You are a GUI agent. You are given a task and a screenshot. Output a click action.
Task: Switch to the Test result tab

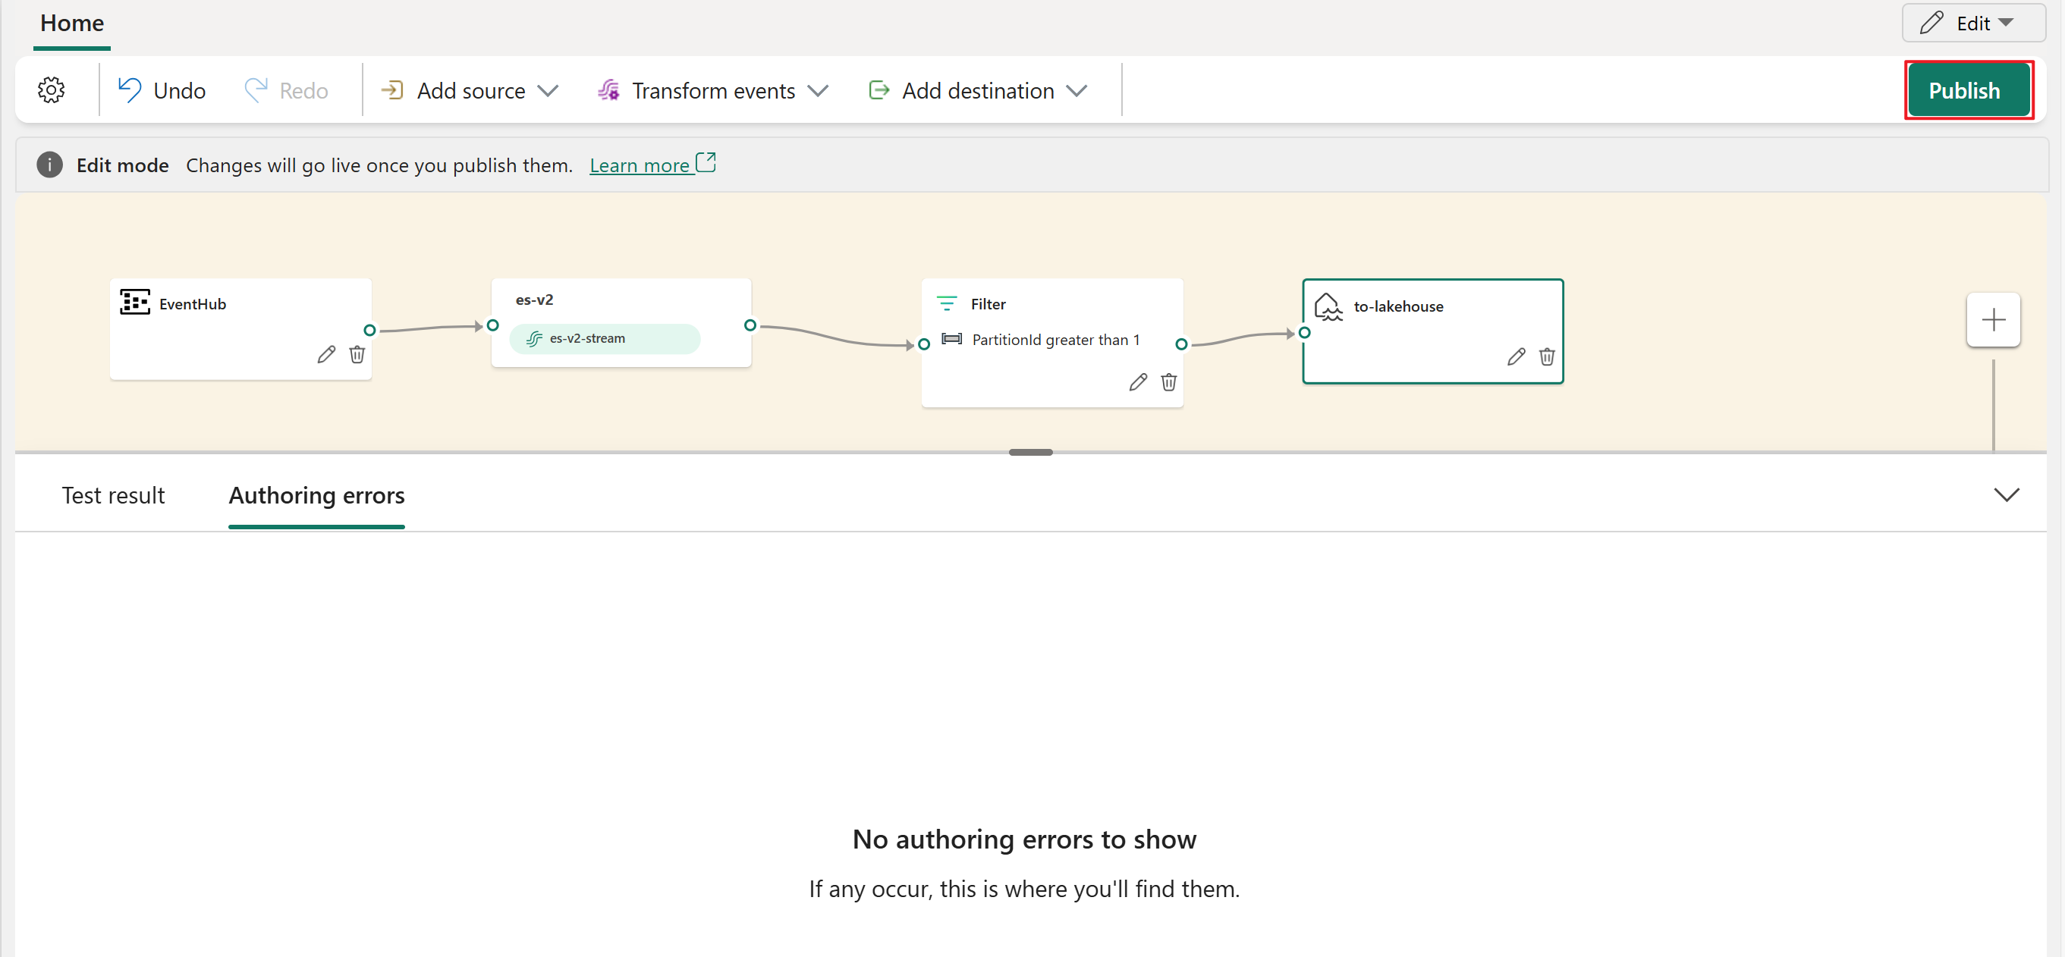tap(113, 495)
